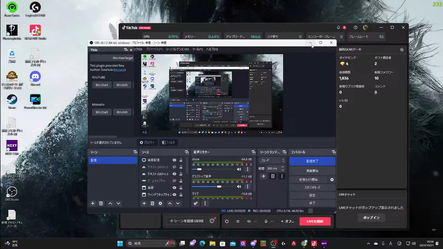The width and height of the screenshot is (443, 249).
Task: Pop out the シーントランジション dock panel
Action: click(x=284, y=152)
